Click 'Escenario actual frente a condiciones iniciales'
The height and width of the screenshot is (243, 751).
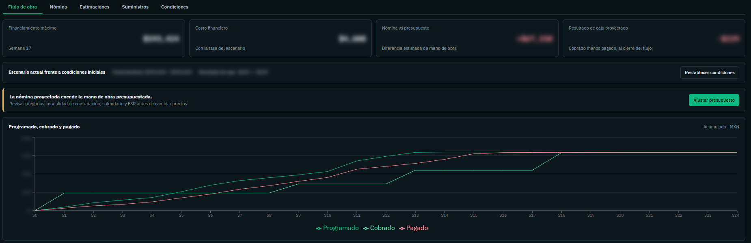(57, 72)
